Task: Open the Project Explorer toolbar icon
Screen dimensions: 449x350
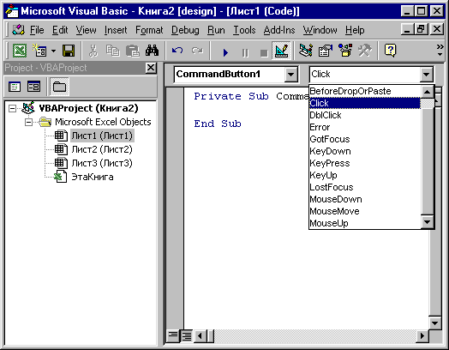Action: coord(306,51)
